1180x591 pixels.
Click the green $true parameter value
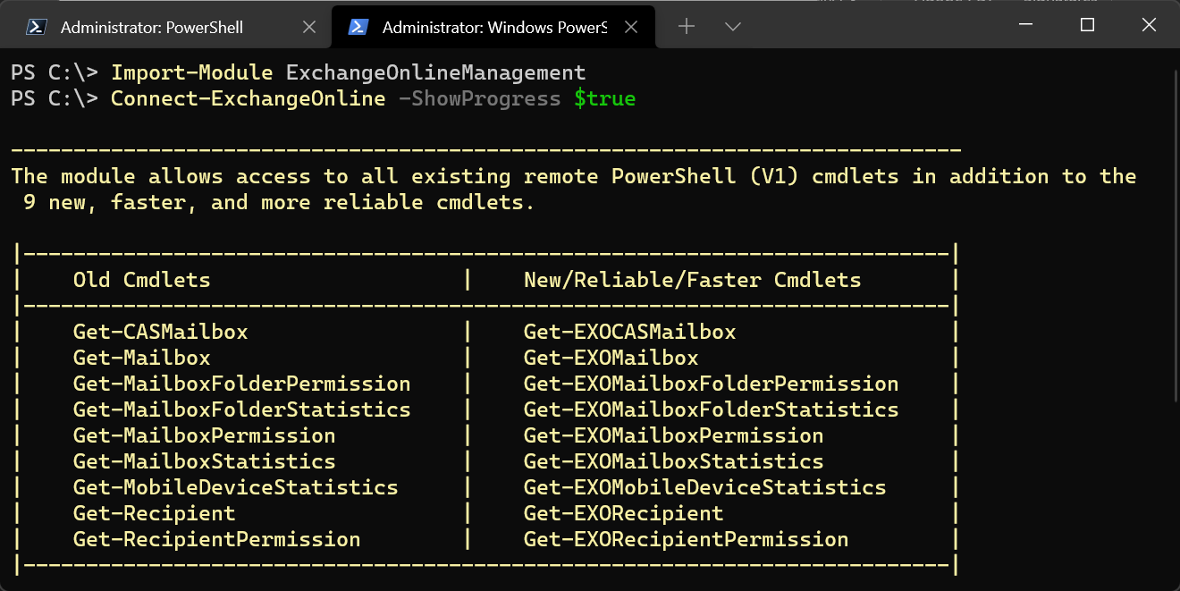(x=604, y=98)
